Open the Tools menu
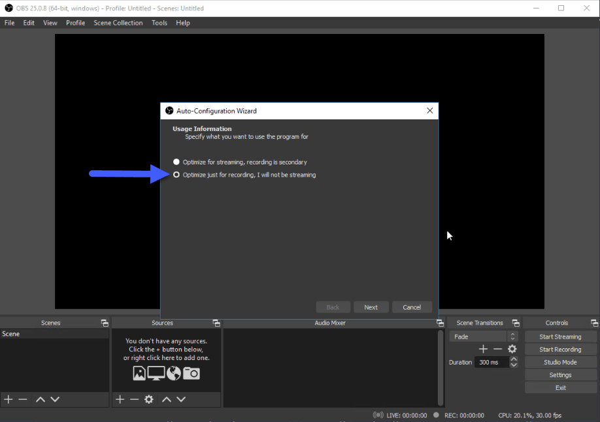This screenshot has width=600, height=422. click(159, 23)
